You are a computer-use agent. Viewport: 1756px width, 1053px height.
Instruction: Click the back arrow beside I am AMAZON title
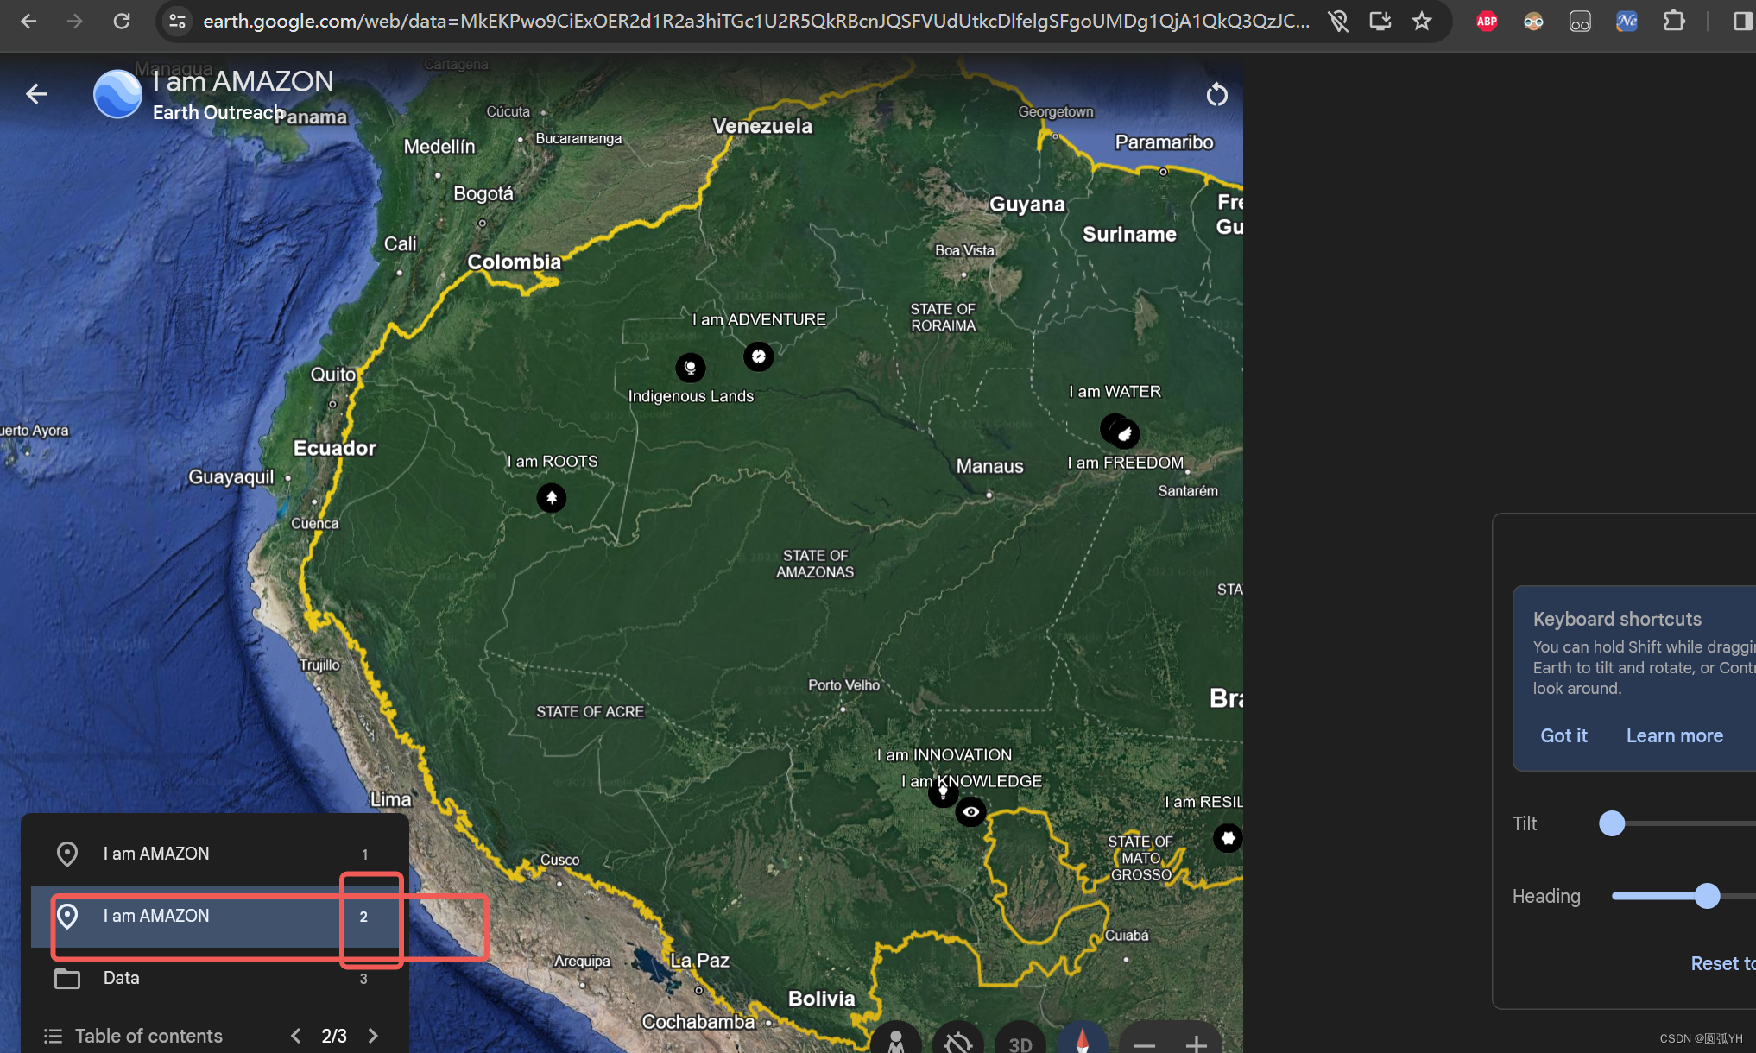(x=36, y=93)
